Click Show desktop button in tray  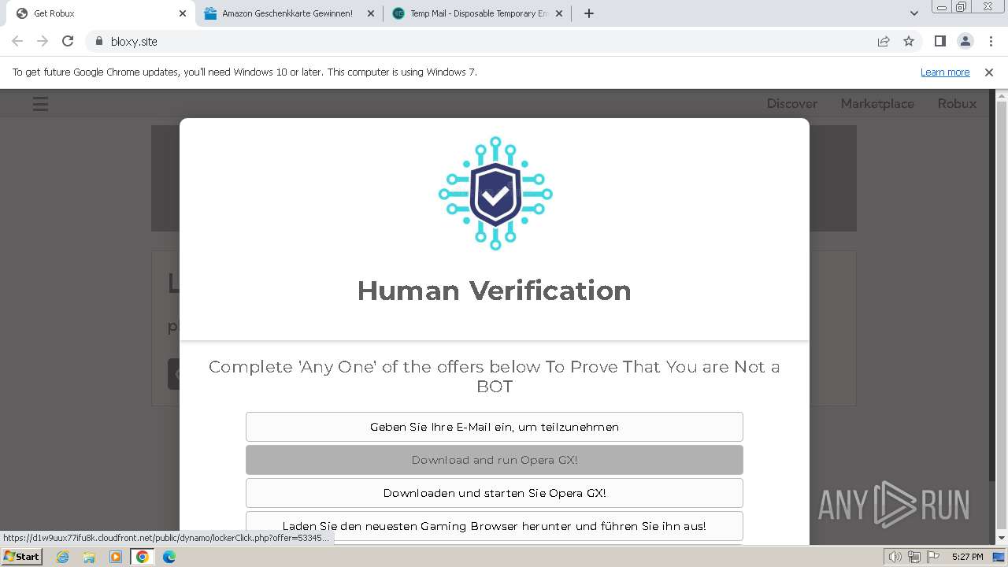click(x=998, y=557)
